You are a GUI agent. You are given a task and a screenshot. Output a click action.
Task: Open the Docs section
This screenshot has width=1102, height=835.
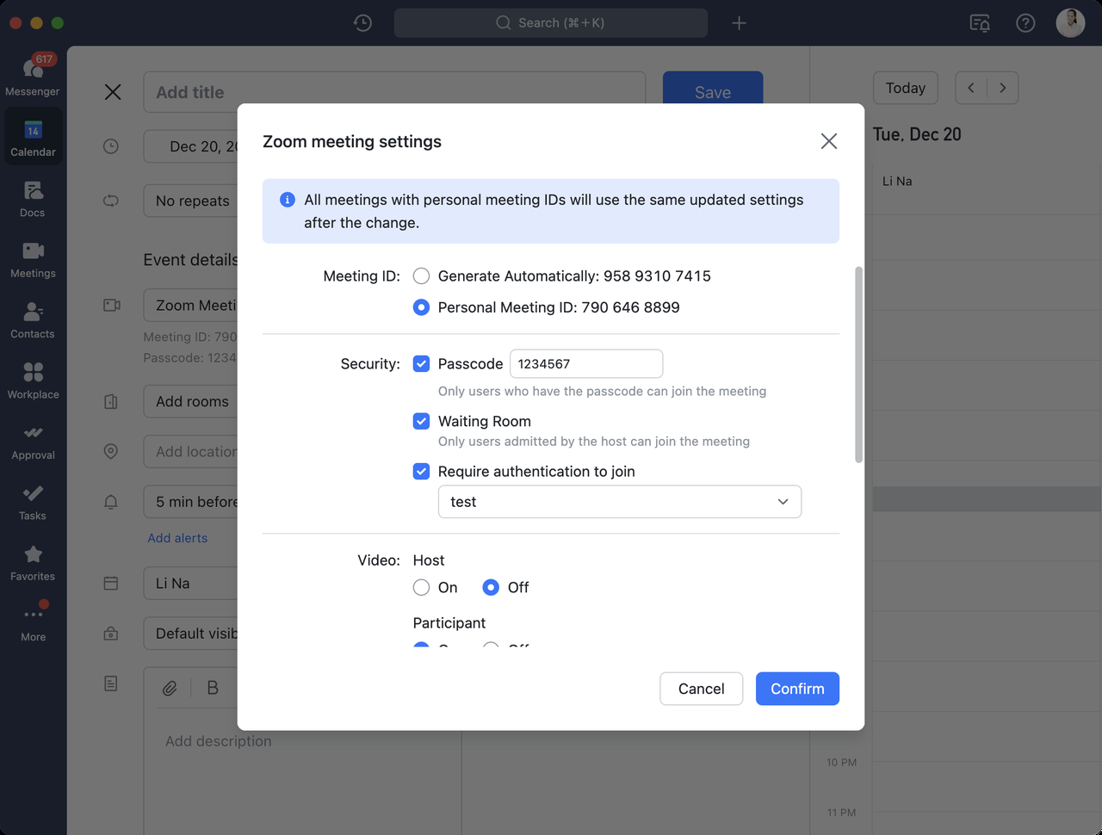click(x=33, y=198)
